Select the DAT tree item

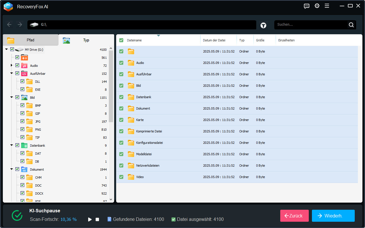coord(38,154)
